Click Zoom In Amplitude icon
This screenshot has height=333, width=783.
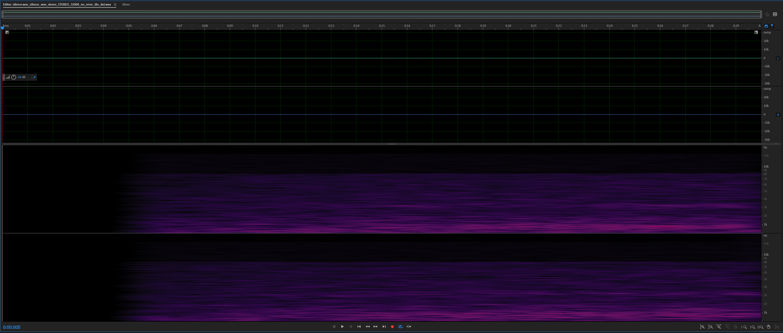[x=702, y=327]
